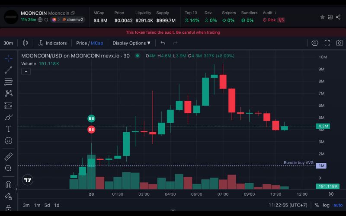Expand the Audit details chevron
The width and height of the screenshot is (346, 216).
[276, 13]
